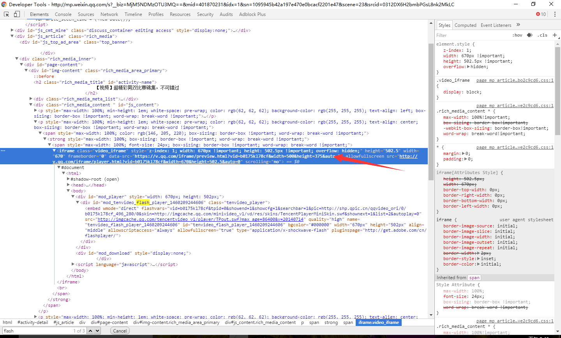Select #js_article in the breadcrumb bar
This screenshot has height=338, width=561.
click(x=64, y=322)
